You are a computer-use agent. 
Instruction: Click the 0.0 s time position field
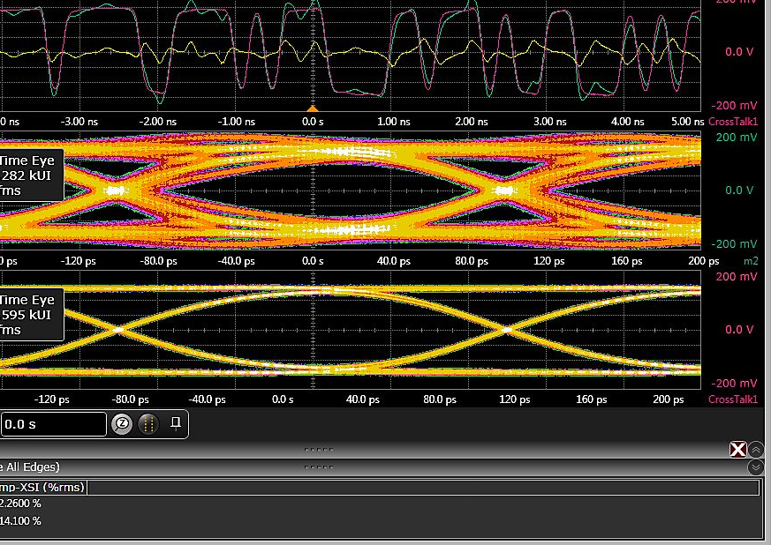(x=53, y=424)
